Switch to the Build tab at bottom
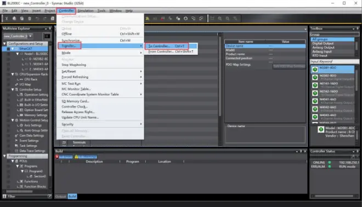This screenshot has width=362, height=207. [72, 197]
